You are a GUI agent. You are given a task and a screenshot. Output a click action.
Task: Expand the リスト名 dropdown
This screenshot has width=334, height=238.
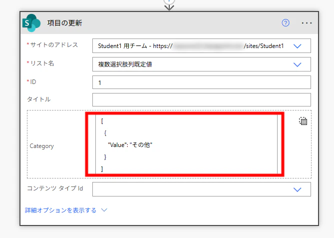pos(297,64)
